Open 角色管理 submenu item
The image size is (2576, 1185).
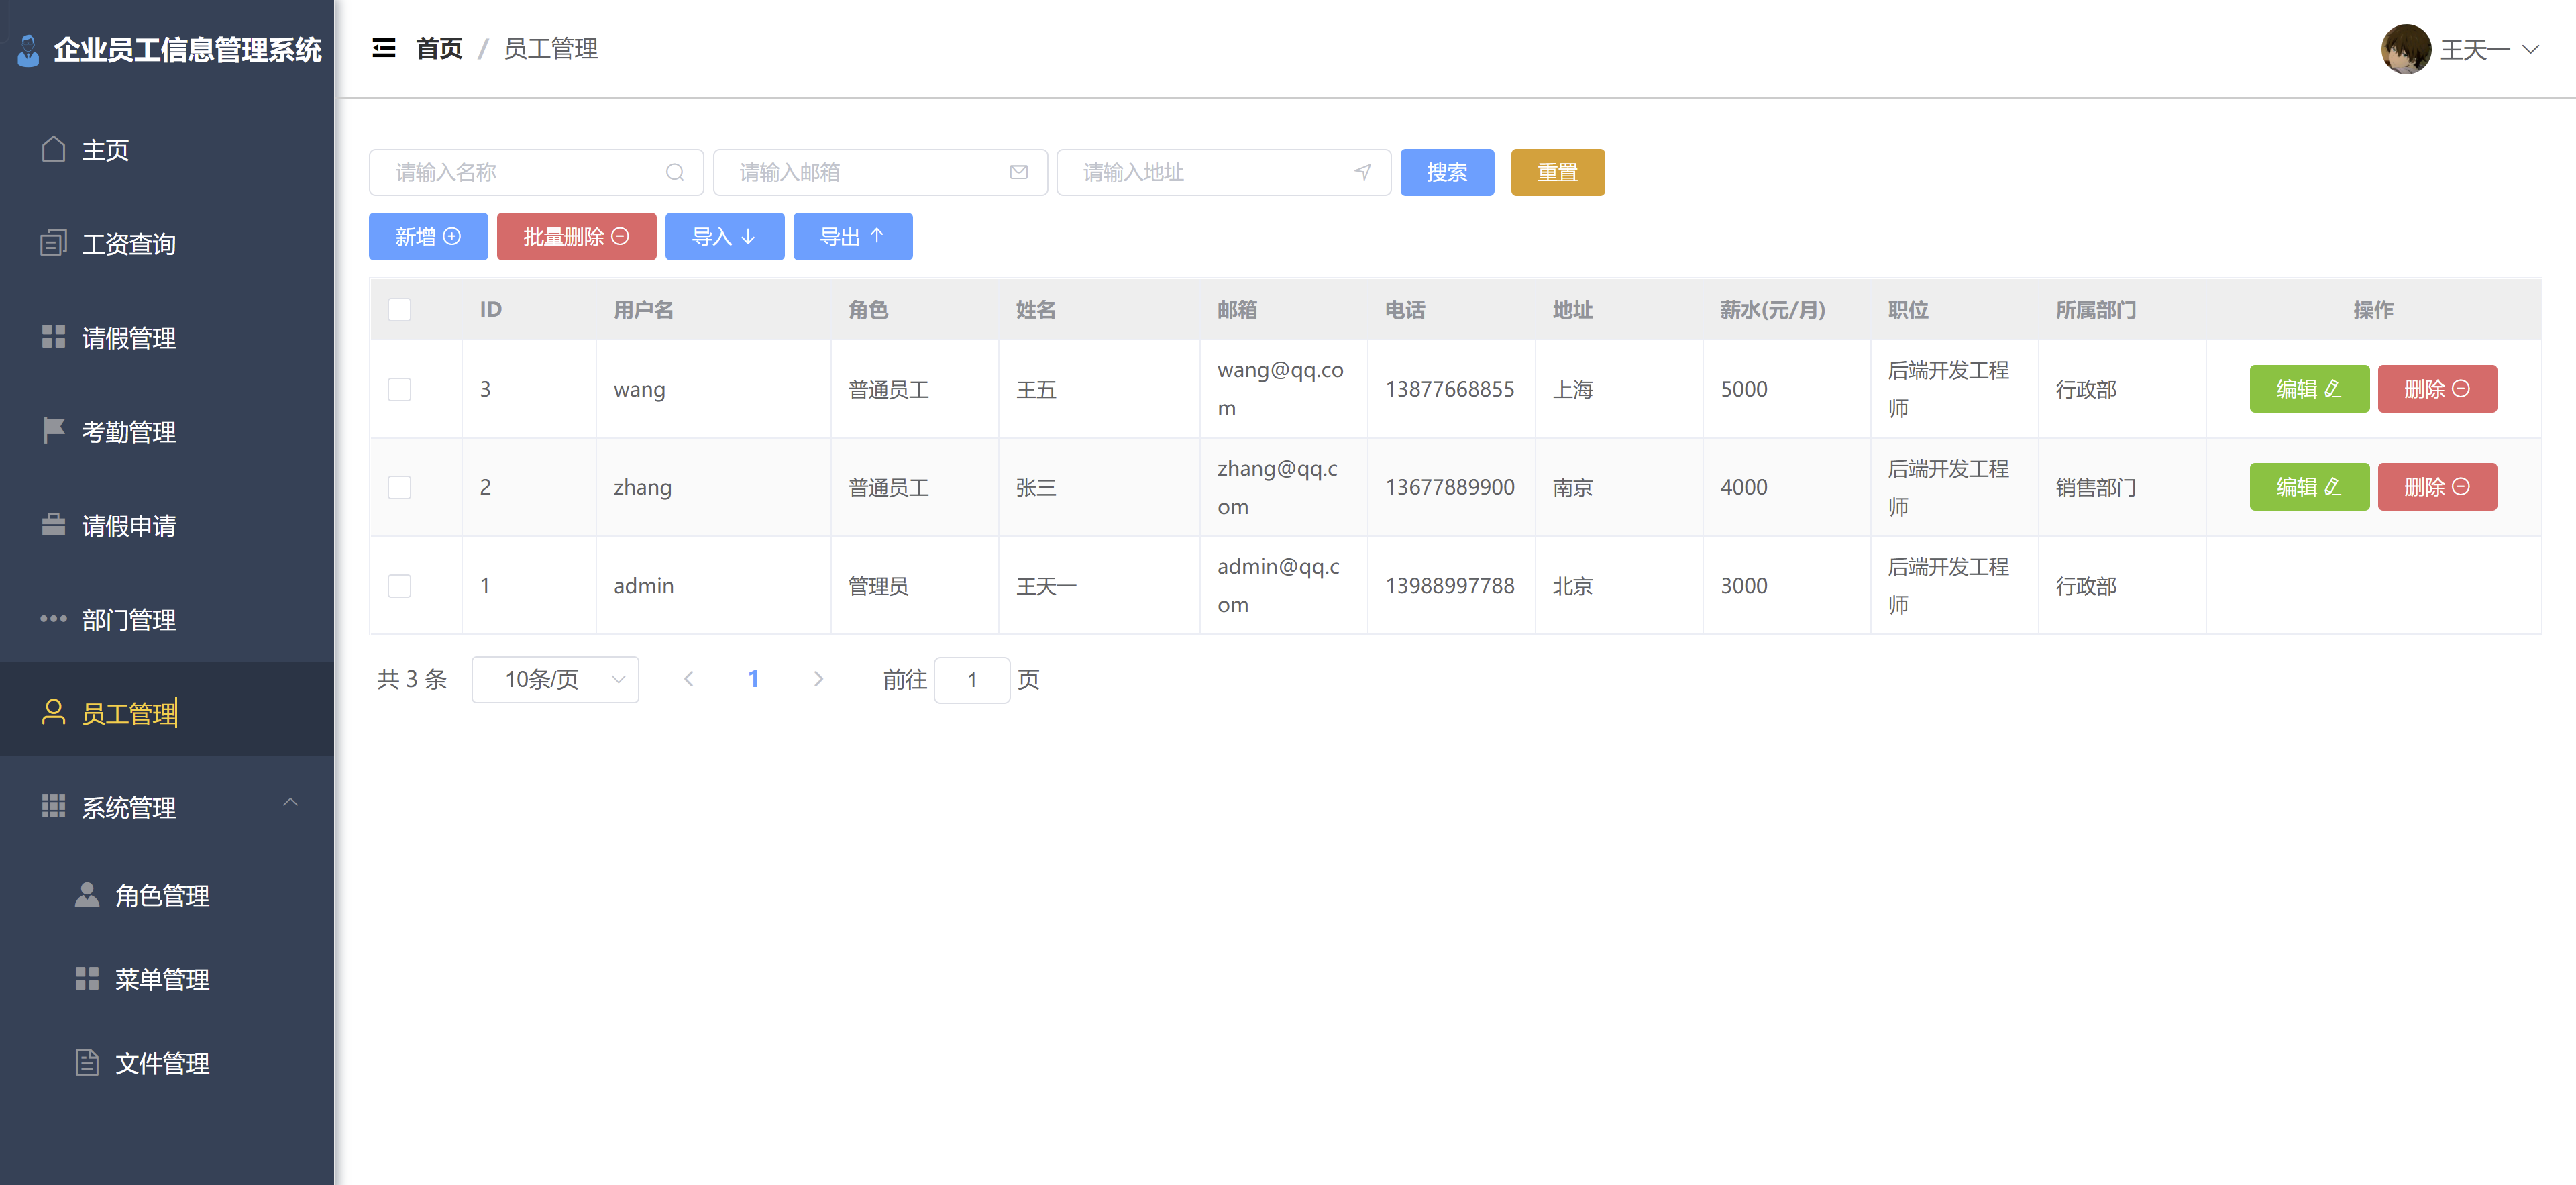pos(167,895)
